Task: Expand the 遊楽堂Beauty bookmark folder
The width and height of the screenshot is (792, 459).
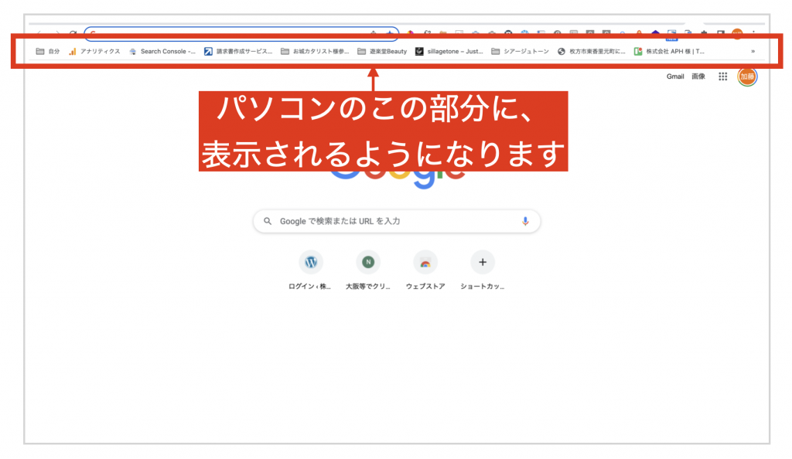Action: 382,52
